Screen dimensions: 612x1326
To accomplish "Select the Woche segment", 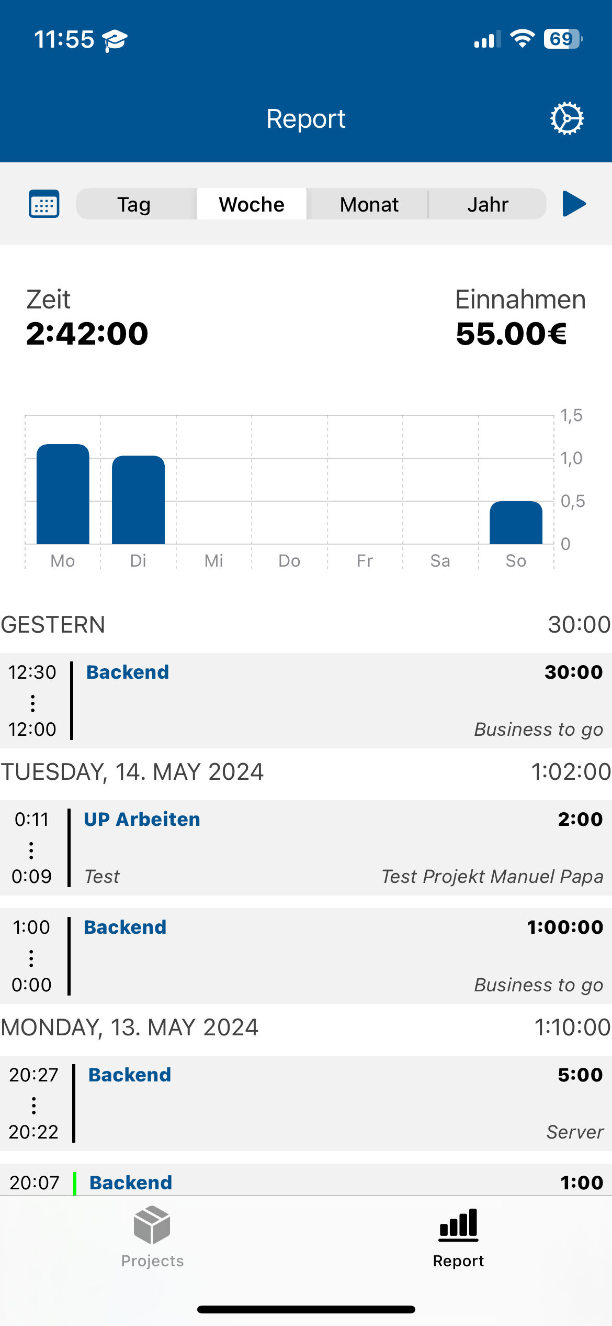I will click(252, 204).
